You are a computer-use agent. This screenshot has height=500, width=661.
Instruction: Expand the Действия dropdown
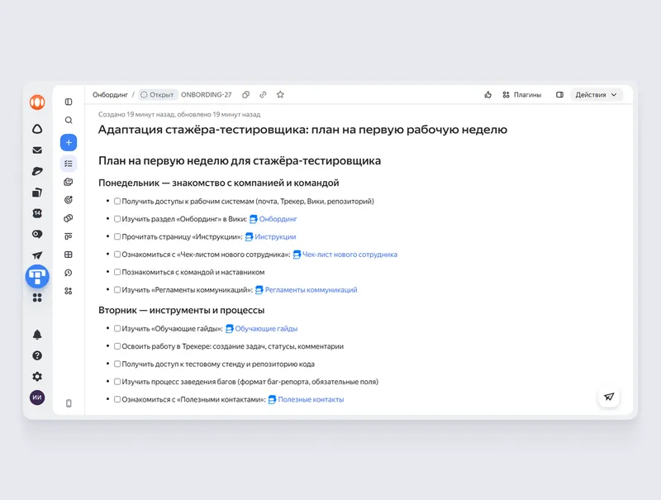[x=596, y=95]
